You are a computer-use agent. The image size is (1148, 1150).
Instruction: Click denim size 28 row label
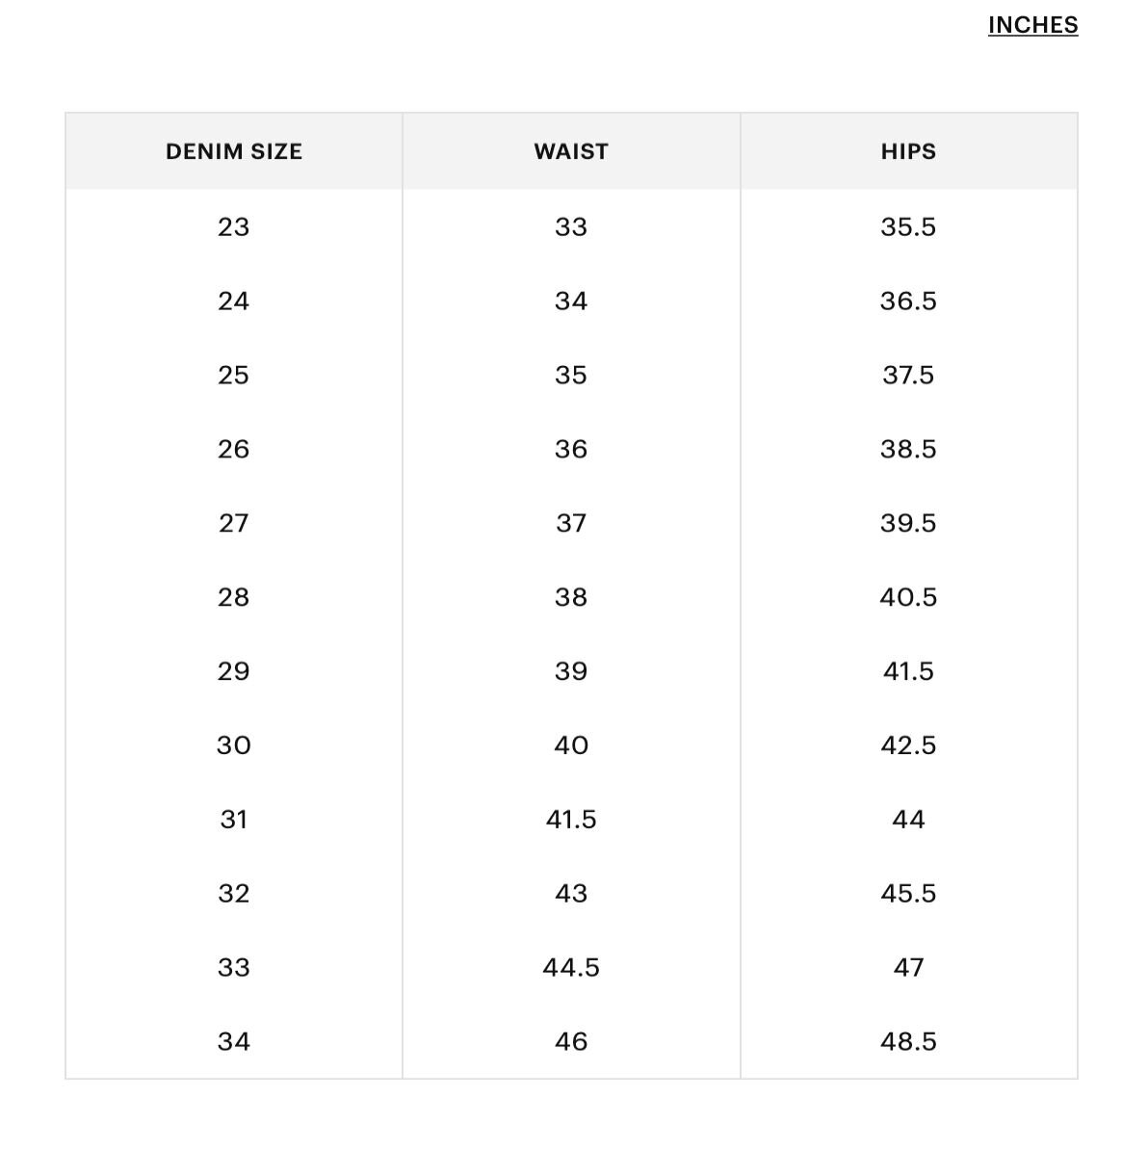[x=234, y=597]
